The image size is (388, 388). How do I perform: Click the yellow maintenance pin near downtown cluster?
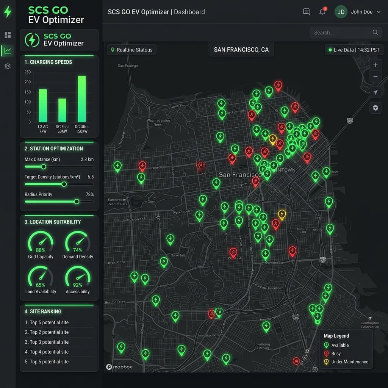(x=273, y=139)
